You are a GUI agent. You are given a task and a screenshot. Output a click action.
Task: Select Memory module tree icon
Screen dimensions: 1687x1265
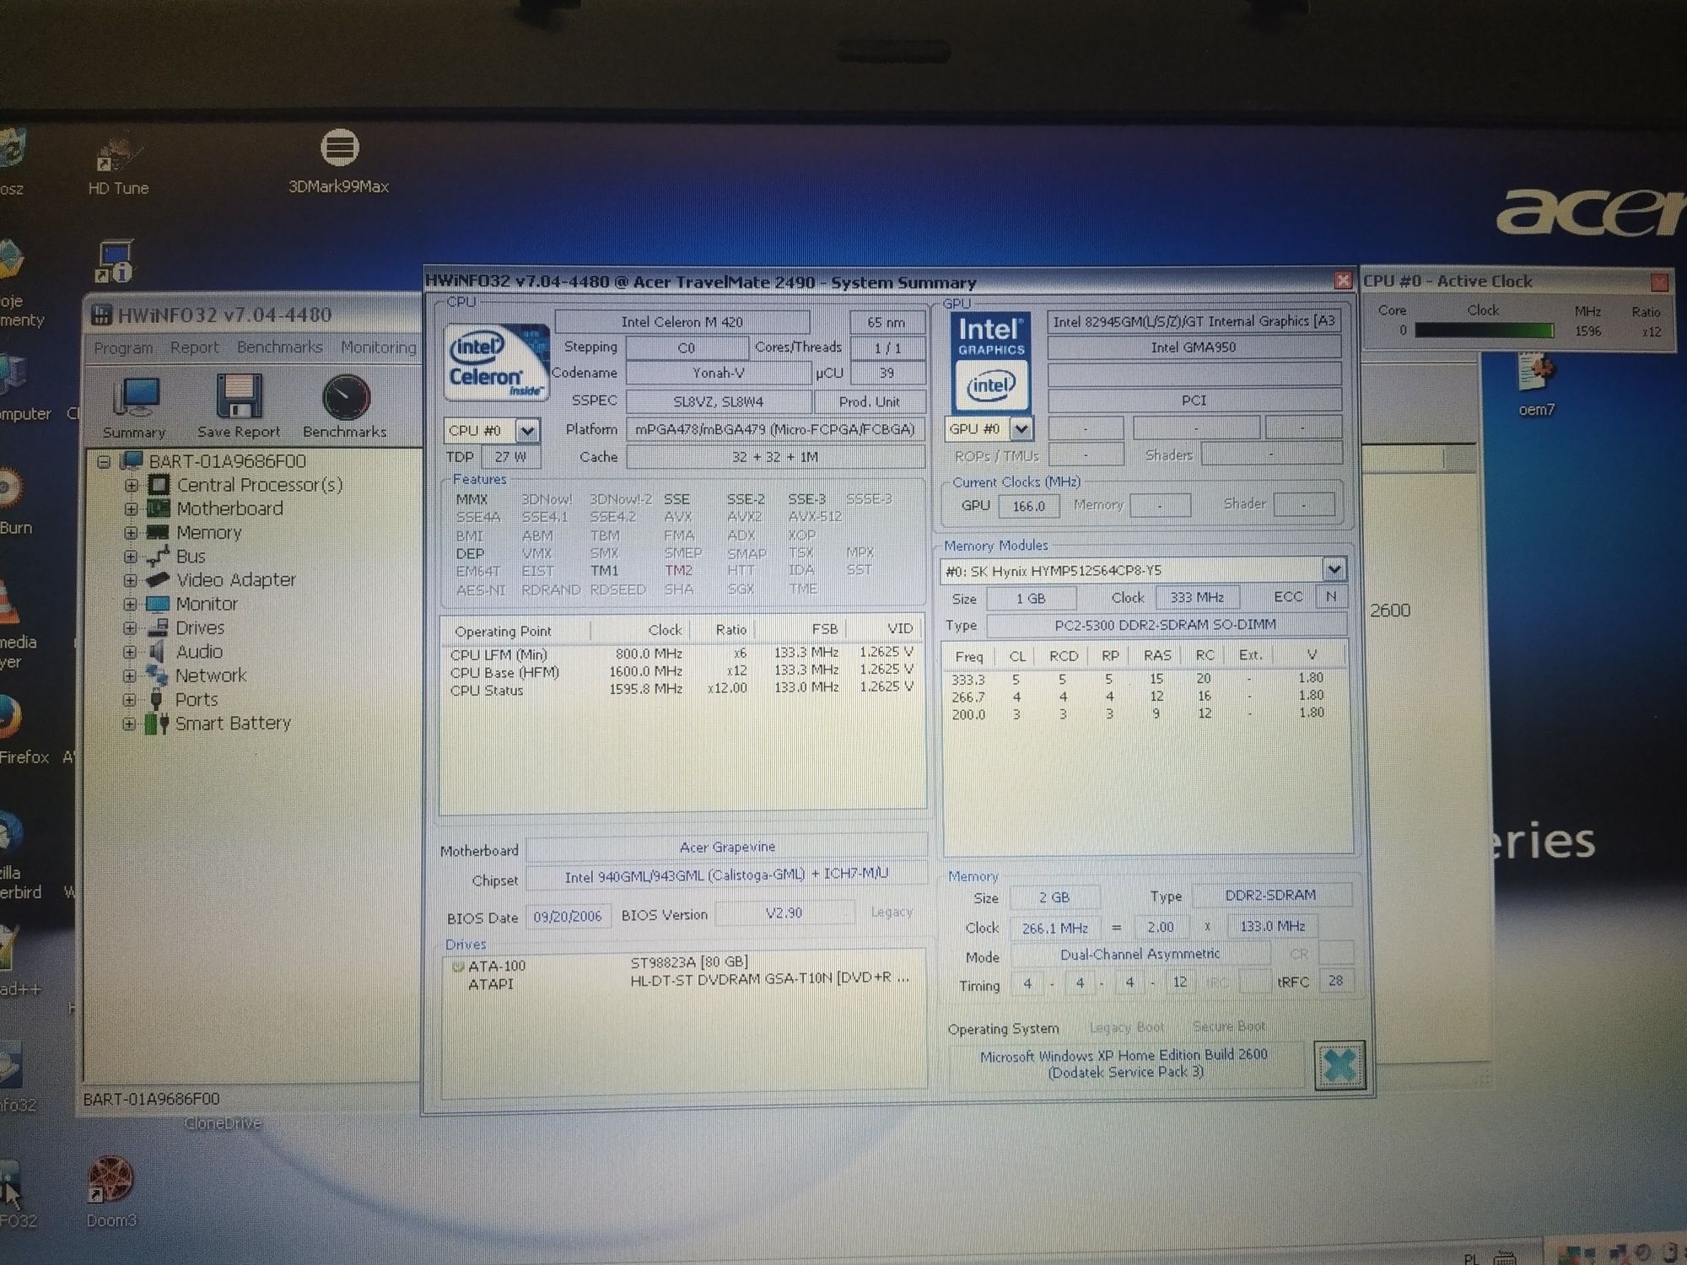click(158, 532)
